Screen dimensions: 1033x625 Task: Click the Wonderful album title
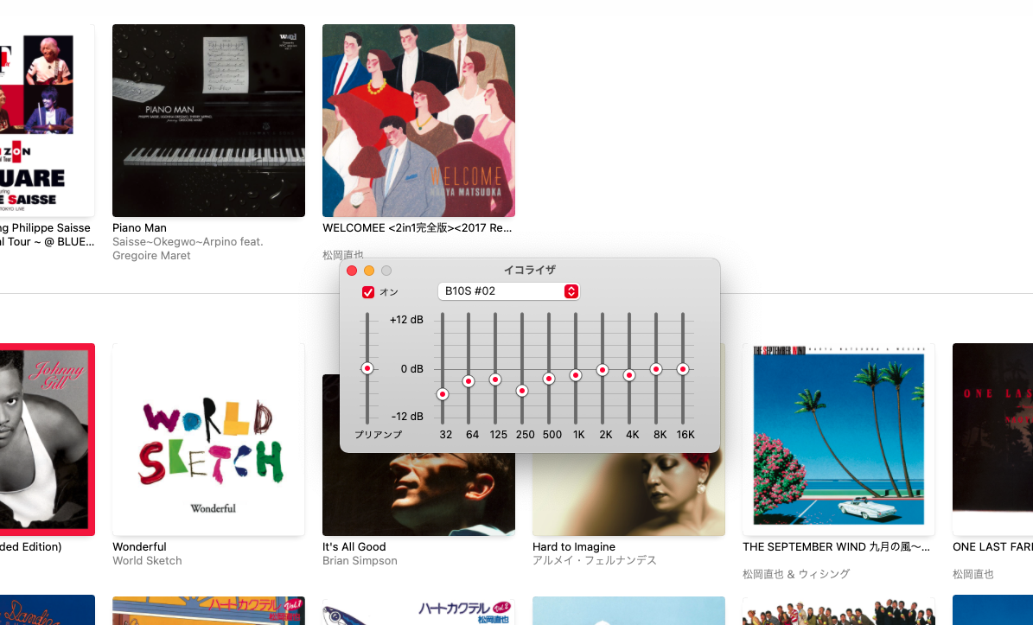pyautogui.click(x=140, y=546)
